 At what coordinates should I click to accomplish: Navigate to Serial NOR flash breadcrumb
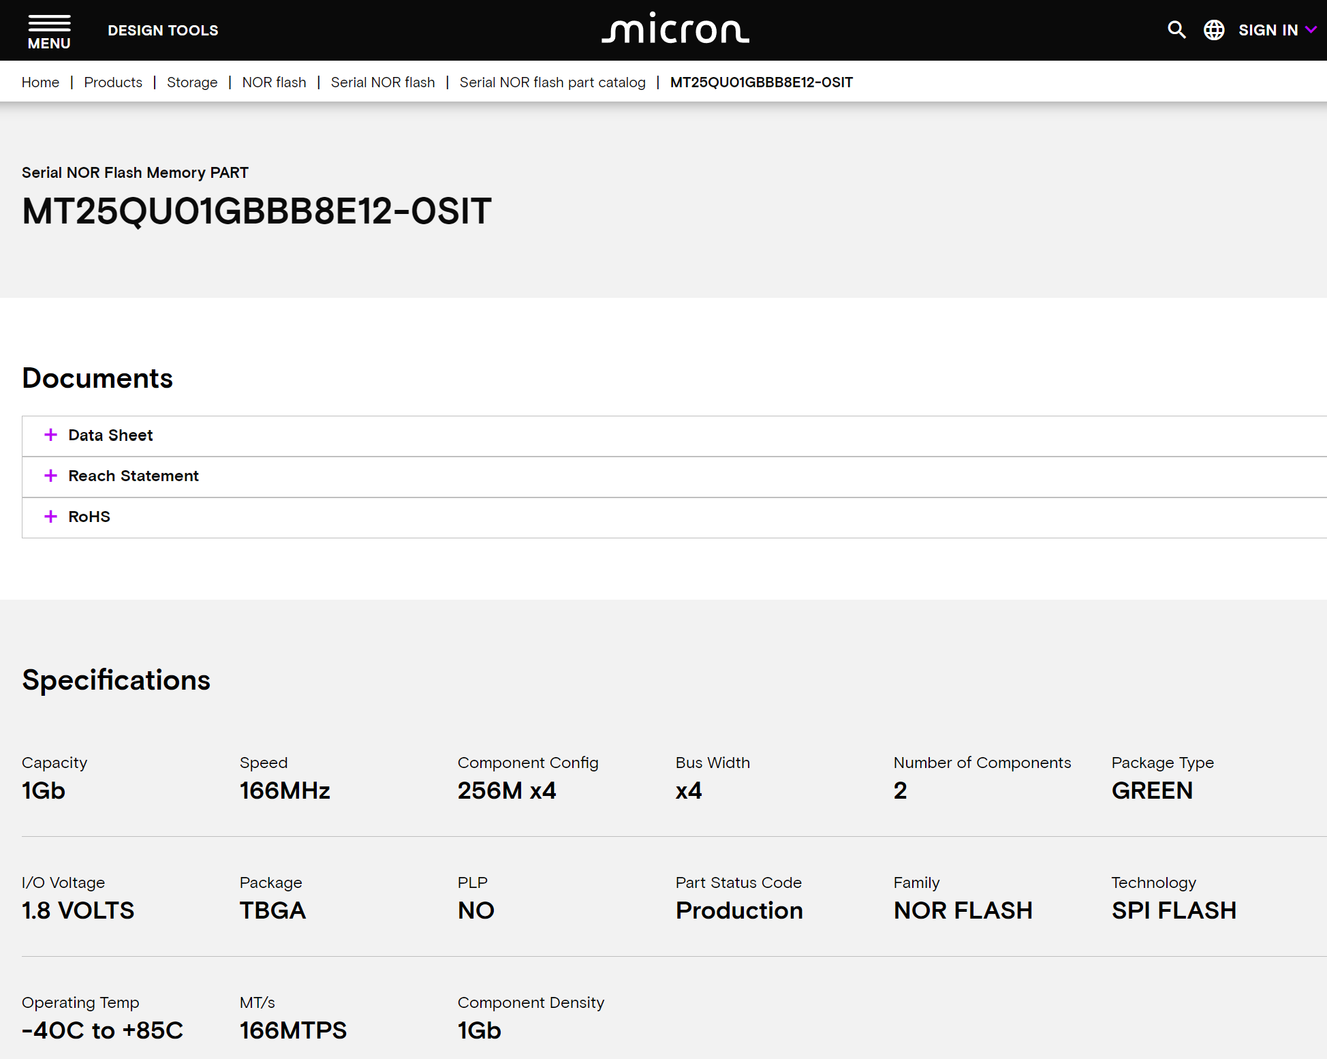[384, 81]
